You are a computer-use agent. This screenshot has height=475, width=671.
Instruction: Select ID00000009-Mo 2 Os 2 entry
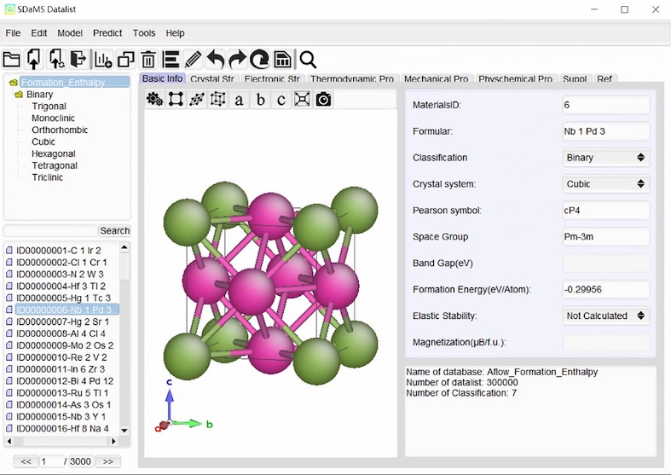(64, 345)
